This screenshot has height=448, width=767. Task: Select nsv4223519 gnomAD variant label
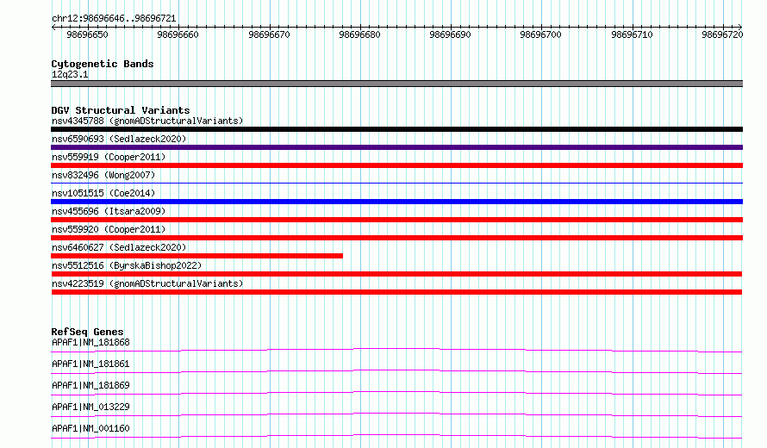[147, 283]
